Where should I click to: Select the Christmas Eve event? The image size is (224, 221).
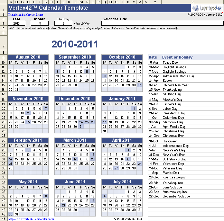click(x=173, y=136)
